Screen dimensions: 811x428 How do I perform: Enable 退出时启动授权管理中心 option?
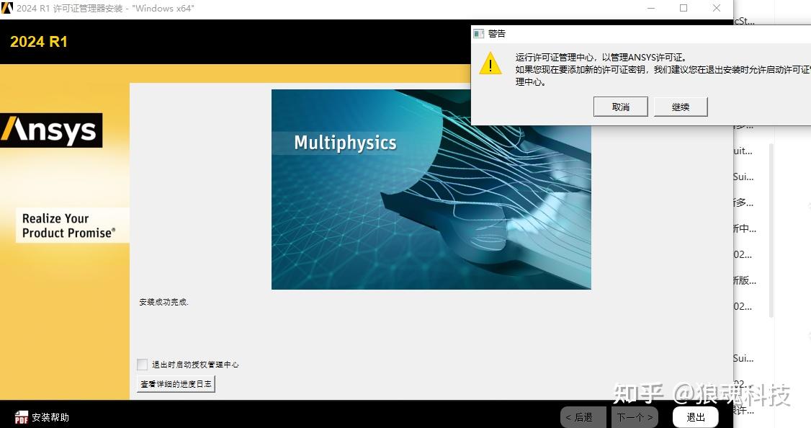coord(142,364)
